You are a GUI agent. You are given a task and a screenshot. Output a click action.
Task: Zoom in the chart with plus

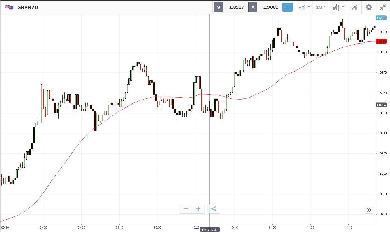tap(198, 209)
